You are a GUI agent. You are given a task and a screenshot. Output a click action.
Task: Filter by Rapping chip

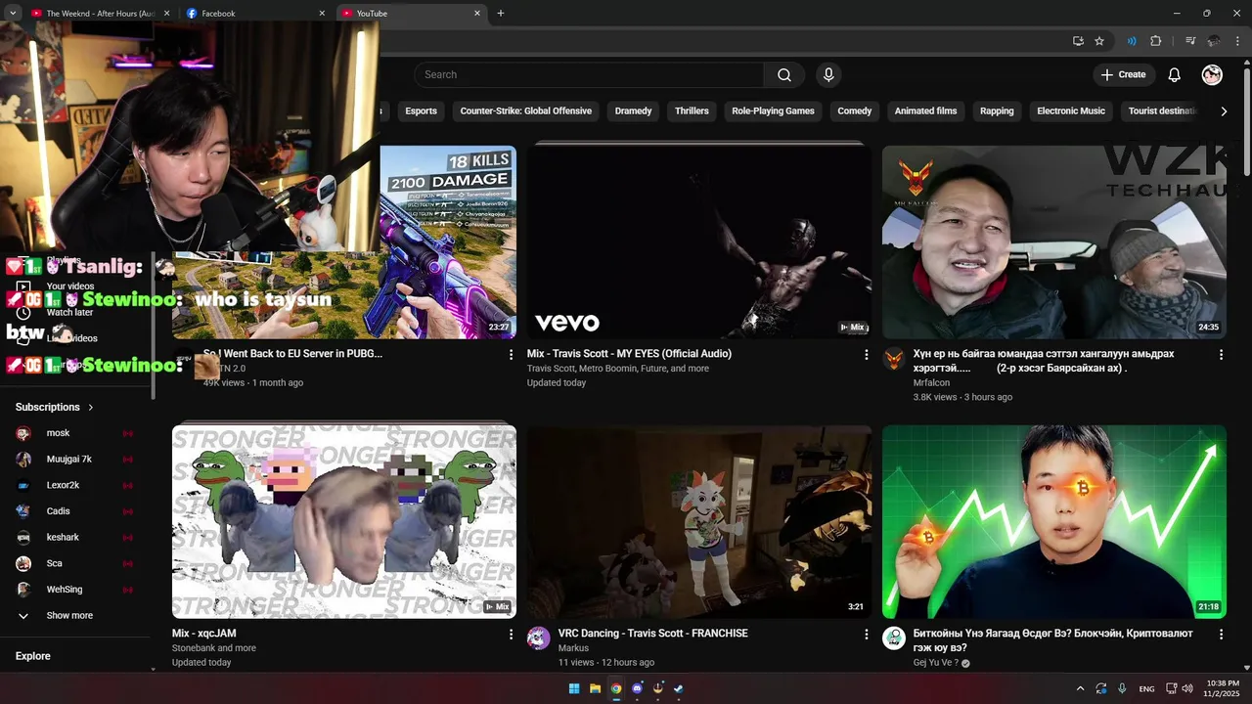(x=997, y=111)
